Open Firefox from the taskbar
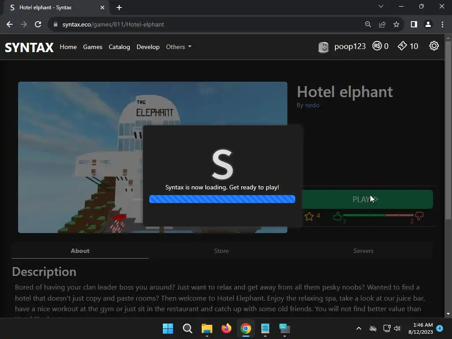Image resolution: width=452 pixels, height=339 pixels. [x=226, y=328]
